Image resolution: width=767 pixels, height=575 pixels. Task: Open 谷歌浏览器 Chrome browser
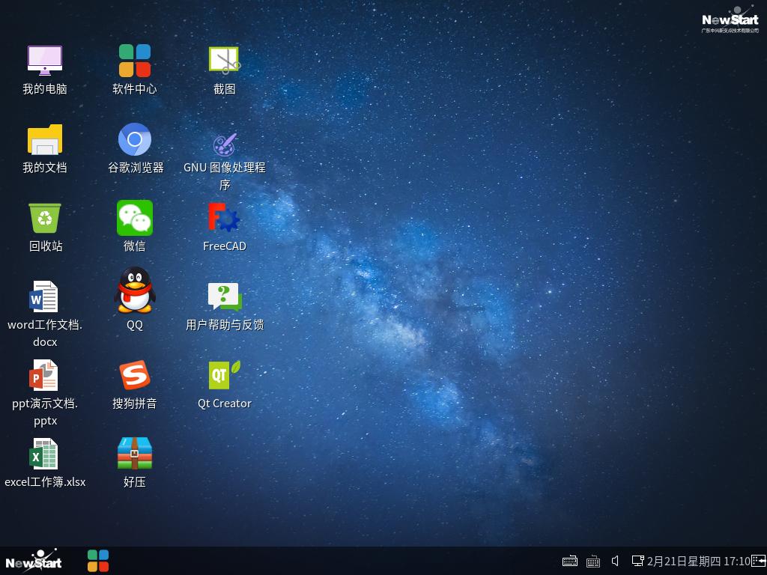pos(135,140)
